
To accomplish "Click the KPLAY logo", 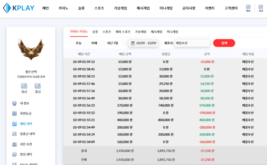I will coord(19,8).
